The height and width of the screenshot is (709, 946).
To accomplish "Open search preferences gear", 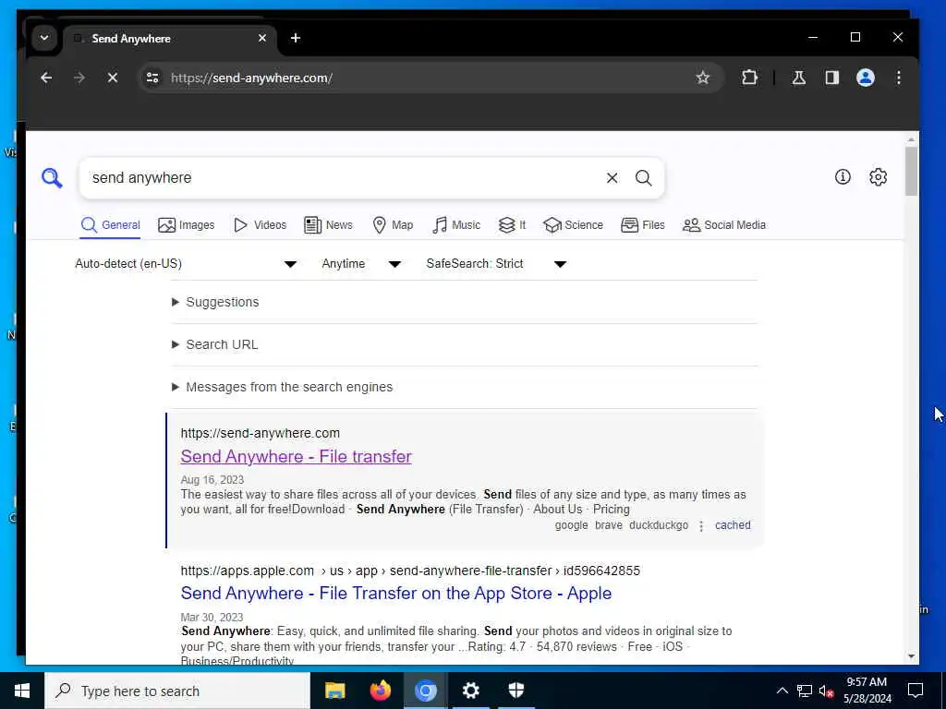I will (878, 176).
